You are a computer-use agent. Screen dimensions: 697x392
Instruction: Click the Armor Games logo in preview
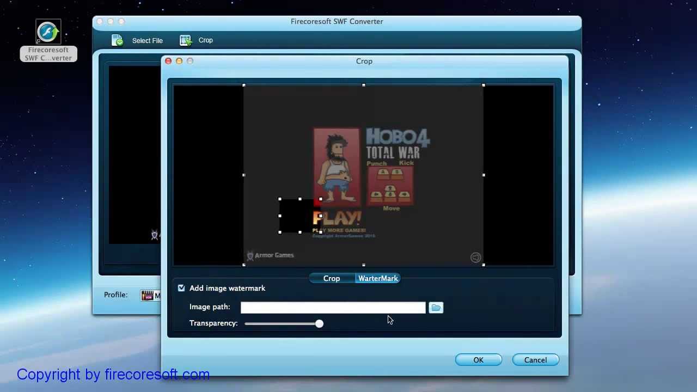coord(270,255)
